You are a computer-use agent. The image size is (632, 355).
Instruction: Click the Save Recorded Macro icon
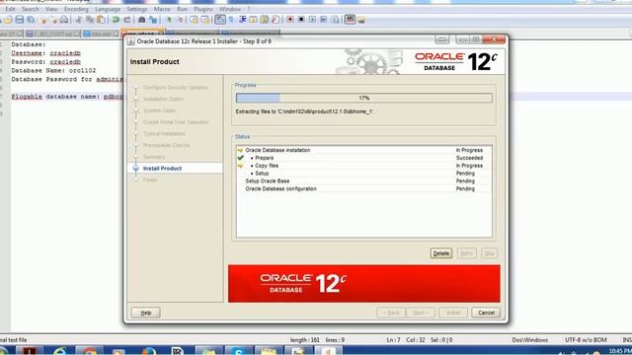[335, 20]
